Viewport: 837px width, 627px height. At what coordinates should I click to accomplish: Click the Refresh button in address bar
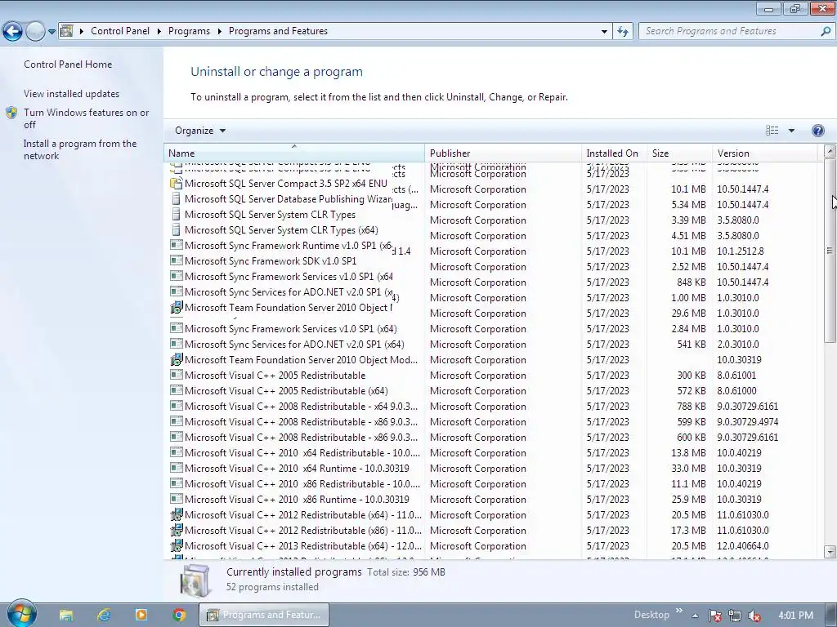click(622, 32)
